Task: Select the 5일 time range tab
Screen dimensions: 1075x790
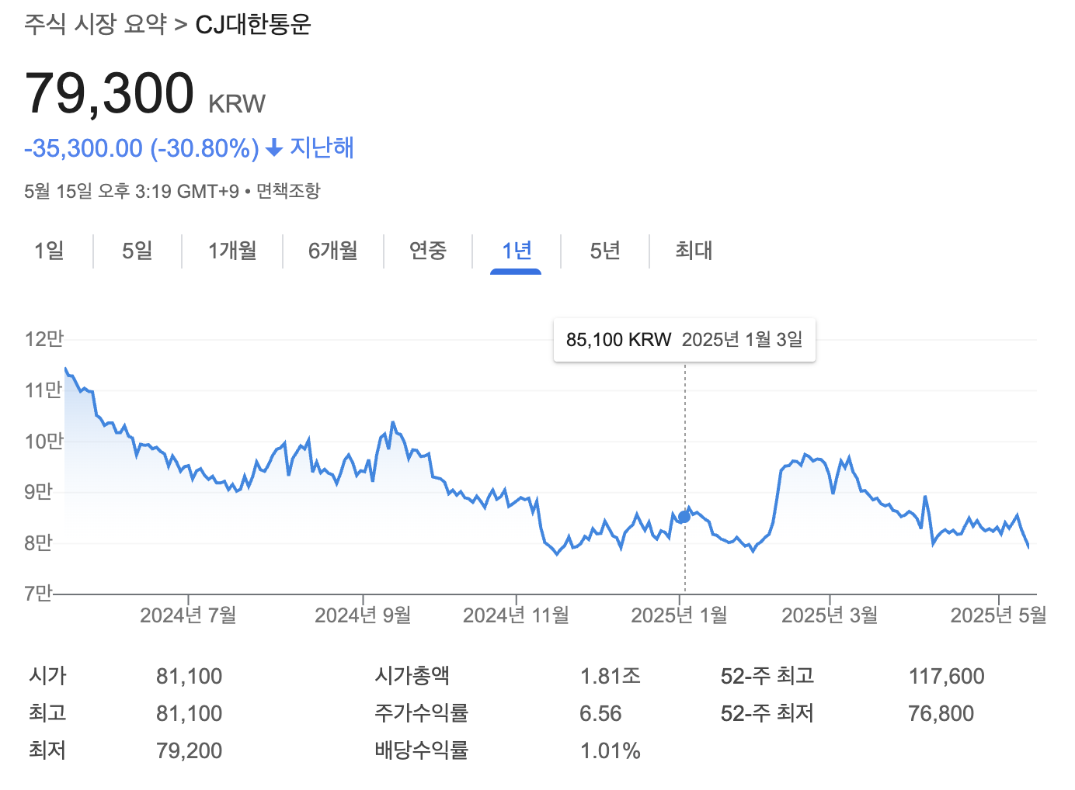Action: pos(137,251)
